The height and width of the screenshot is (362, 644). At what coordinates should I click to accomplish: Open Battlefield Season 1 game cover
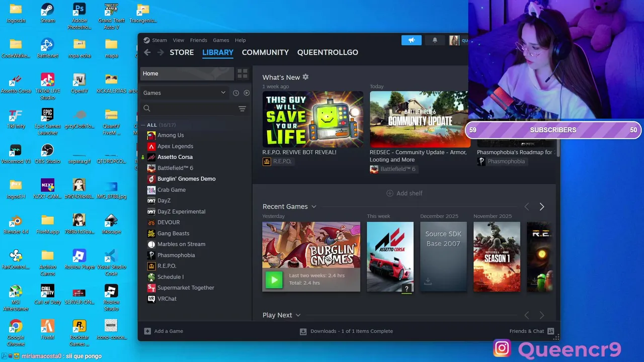tap(497, 257)
